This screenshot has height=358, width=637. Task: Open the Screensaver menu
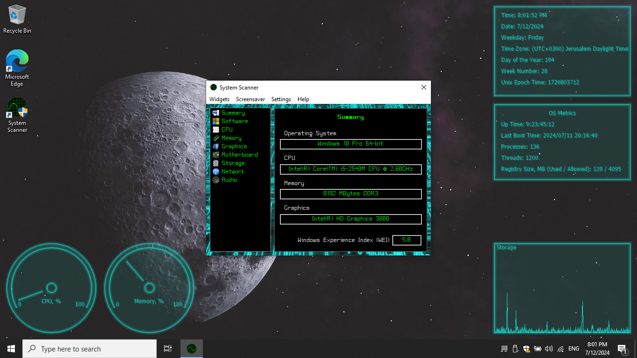pyautogui.click(x=250, y=99)
